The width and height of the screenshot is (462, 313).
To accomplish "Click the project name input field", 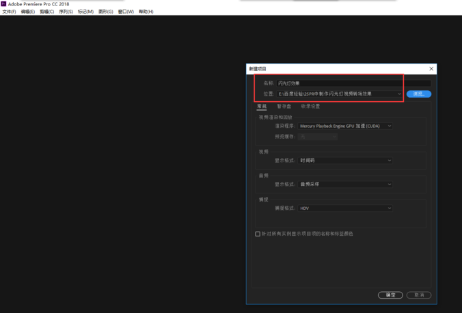I will coord(353,83).
